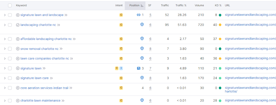Expand the signature lawn and landscape row
The width and height of the screenshot is (276, 105).
(5, 15)
